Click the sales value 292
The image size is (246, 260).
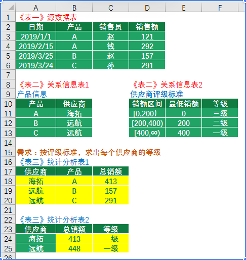147,46
